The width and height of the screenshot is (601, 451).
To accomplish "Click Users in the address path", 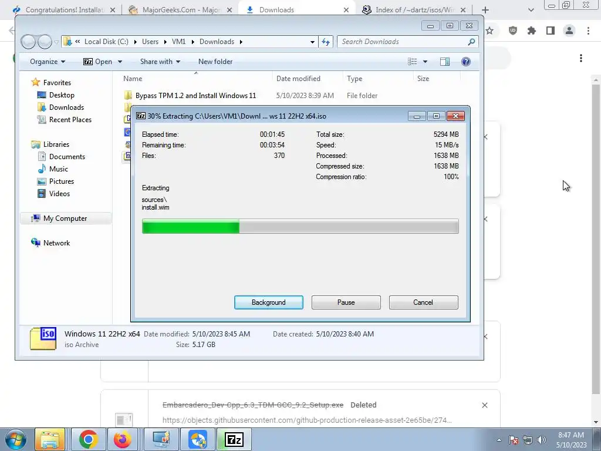I will click(150, 42).
